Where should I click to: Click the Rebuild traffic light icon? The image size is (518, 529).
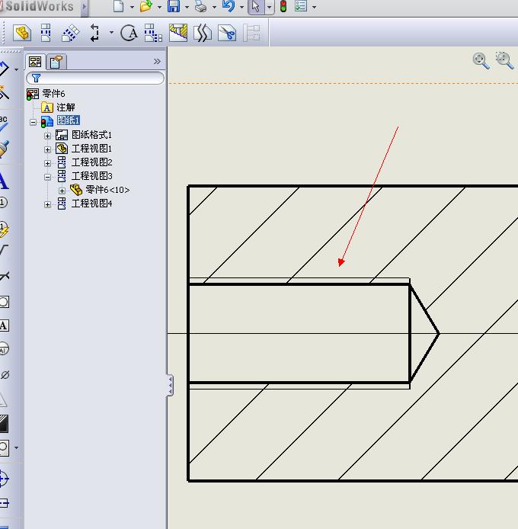283,6
